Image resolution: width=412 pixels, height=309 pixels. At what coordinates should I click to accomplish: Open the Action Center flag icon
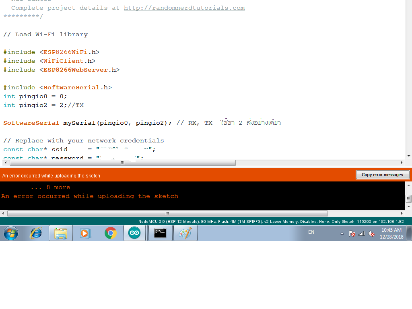pyautogui.click(x=352, y=233)
